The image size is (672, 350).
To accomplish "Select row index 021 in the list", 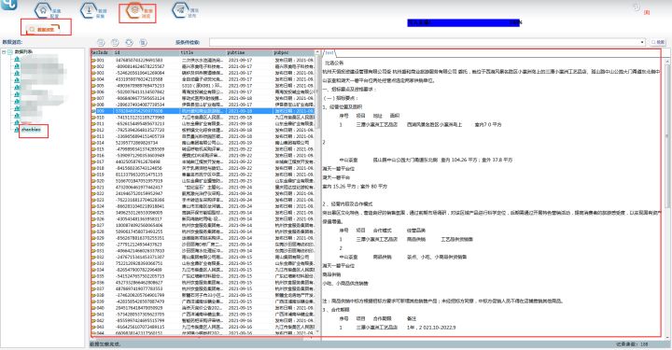I will 101,188.
